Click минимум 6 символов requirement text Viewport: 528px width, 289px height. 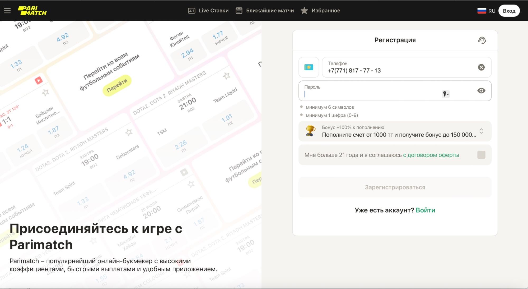click(330, 107)
